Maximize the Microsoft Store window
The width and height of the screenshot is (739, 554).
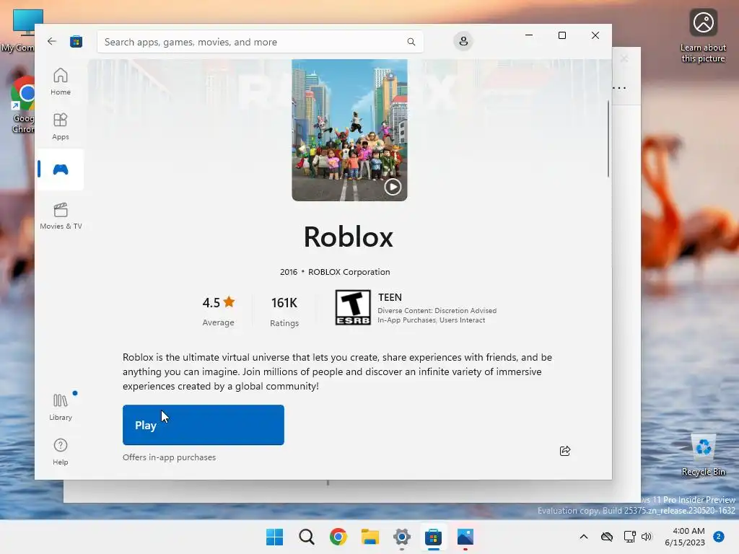click(561, 35)
